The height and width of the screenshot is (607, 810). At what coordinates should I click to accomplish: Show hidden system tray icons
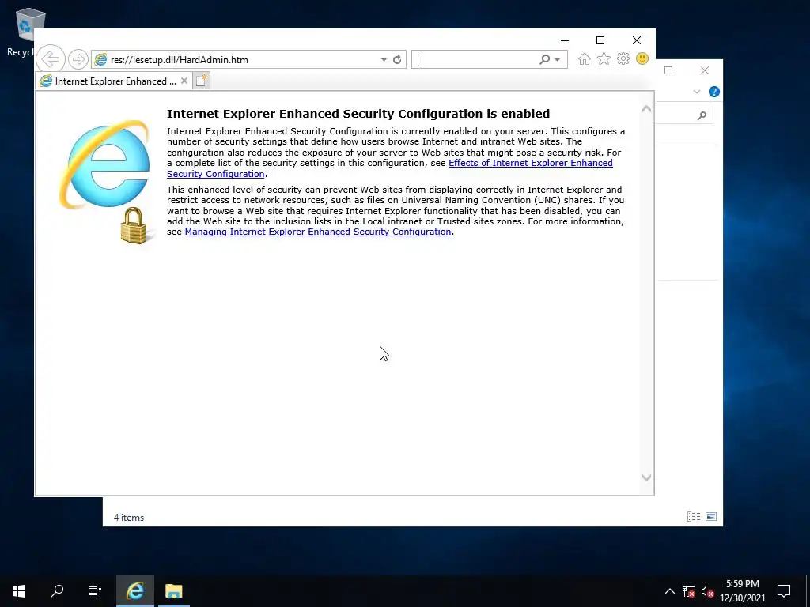[x=669, y=591]
